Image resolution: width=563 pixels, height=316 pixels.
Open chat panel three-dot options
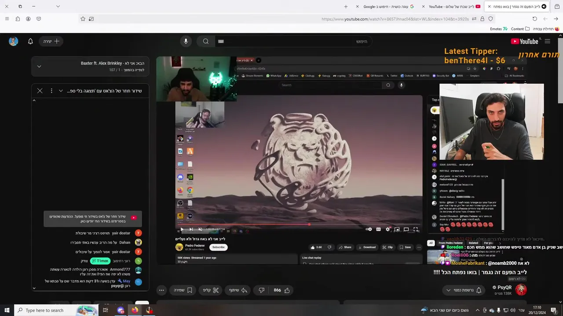(x=51, y=91)
